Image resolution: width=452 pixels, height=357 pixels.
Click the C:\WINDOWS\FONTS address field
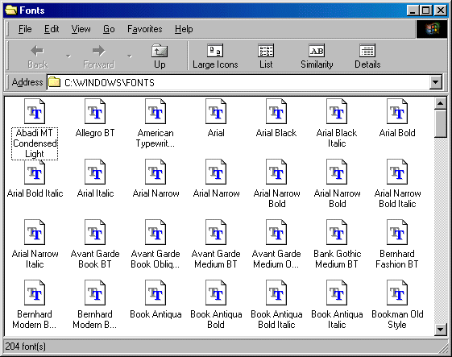point(238,82)
